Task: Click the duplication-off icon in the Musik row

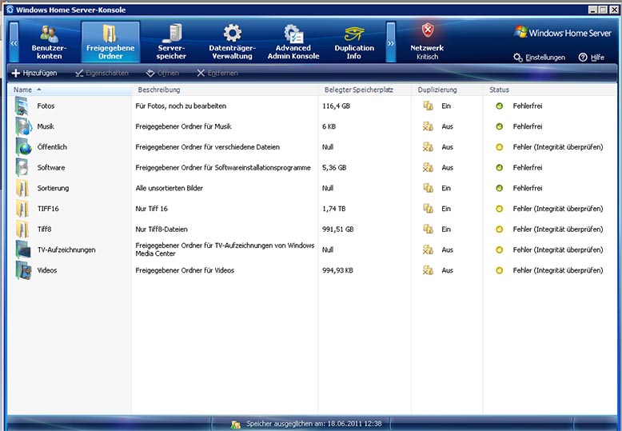Action: point(428,126)
